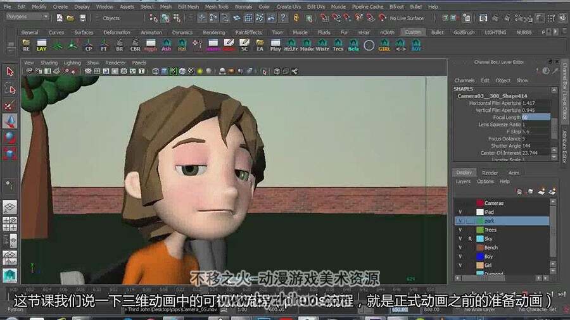Click the Lasso Select tool
The height and width of the screenshot is (320, 570).
coord(9,89)
